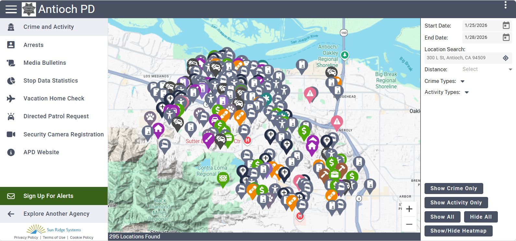Toggle Show Activity Only filter
Viewport: 516px width, 241px height.
[456, 203]
